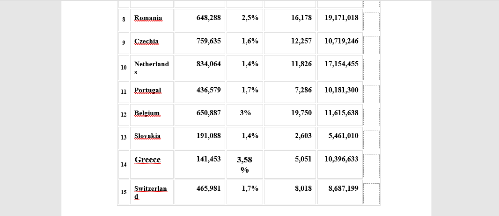This screenshot has height=216, width=499.
Task: Click the empty dashed cell beside Greece row
Action: point(371,166)
